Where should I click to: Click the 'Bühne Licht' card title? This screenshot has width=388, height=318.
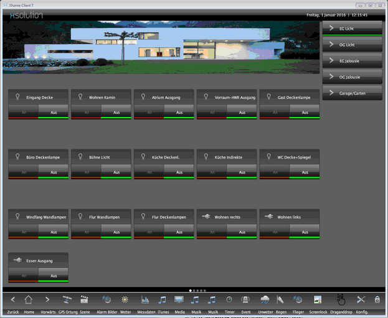pyautogui.click(x=100, y=157)
